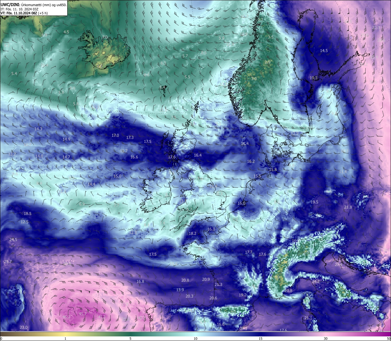The width and height of the screenshot is (391, 341).
Task: Click the 17.0 value on the map
Action: pos(115,135)
